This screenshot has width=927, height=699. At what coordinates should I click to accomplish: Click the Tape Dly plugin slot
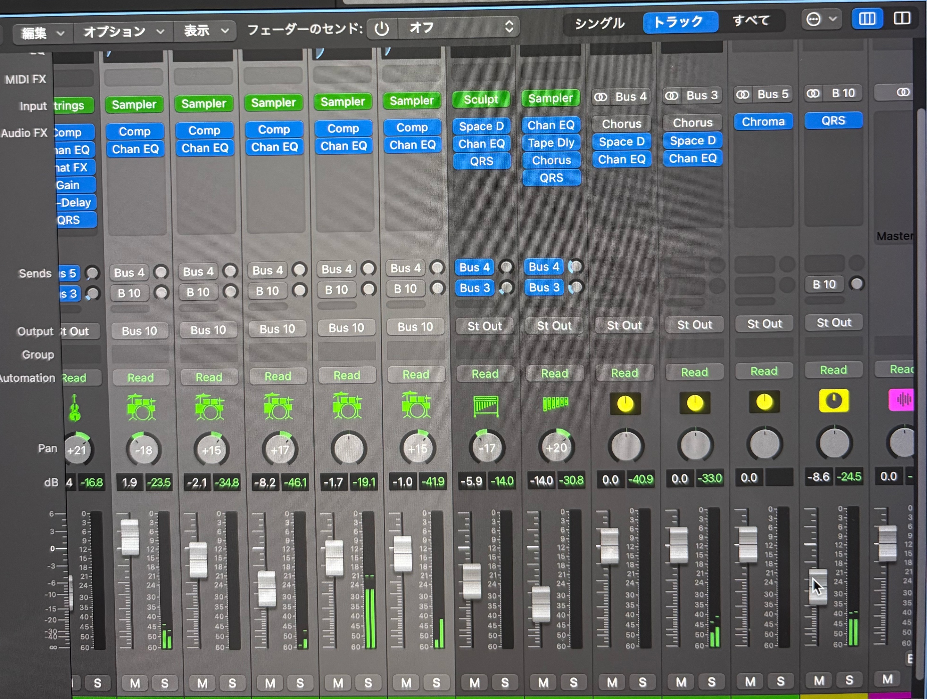click(x=551, y=143)
